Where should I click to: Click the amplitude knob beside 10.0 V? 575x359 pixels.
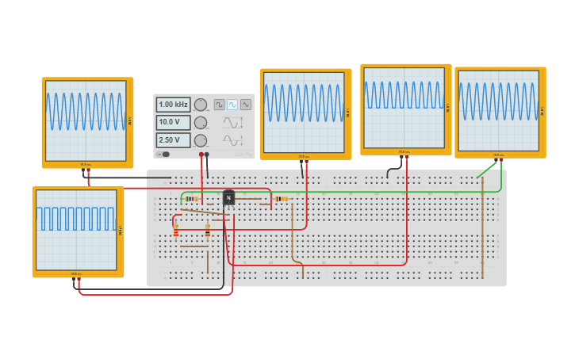coord(201,123)
